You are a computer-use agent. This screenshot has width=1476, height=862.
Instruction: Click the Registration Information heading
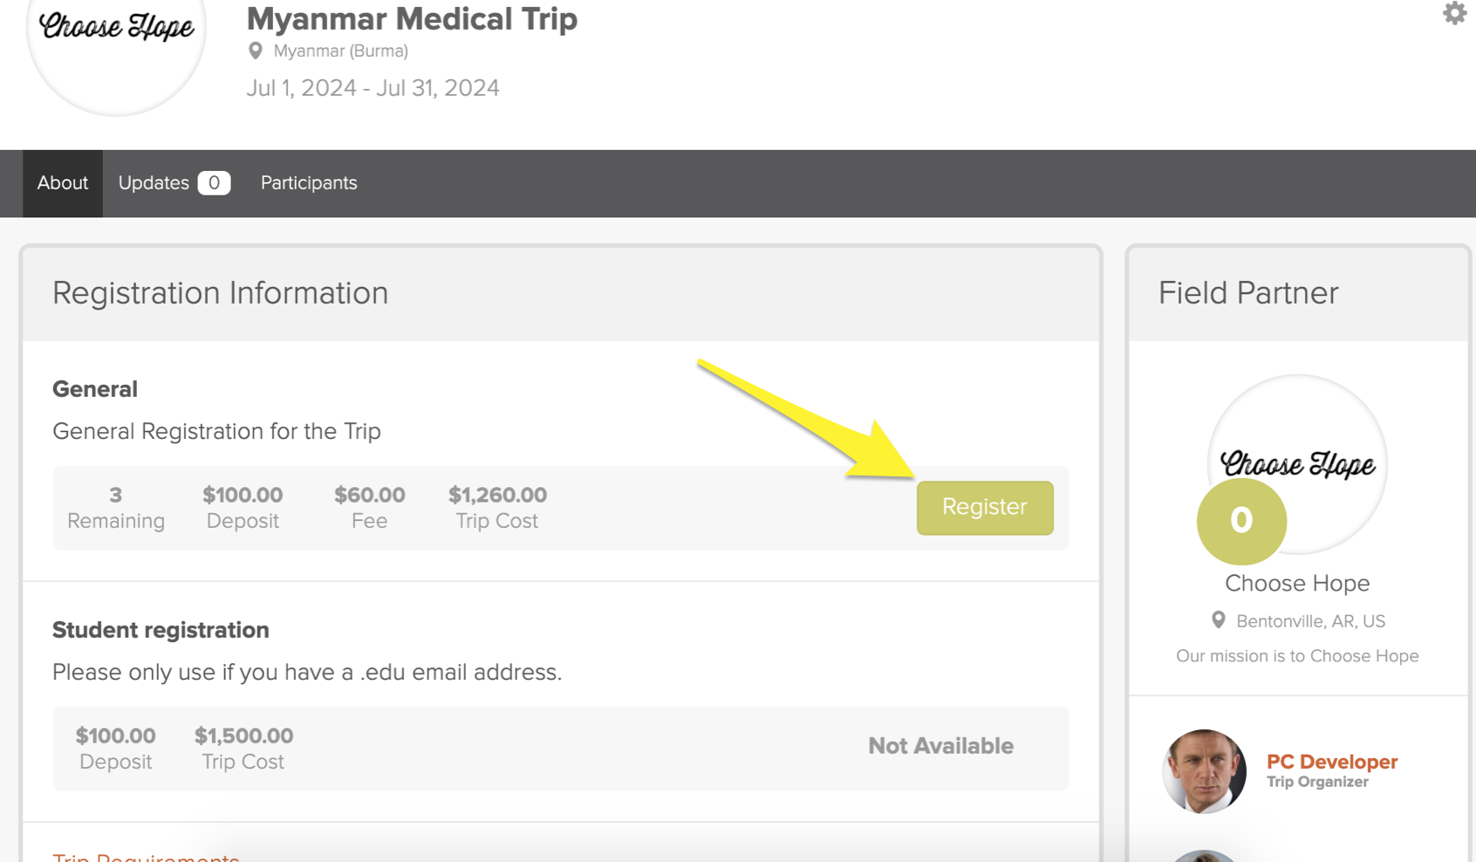220,293
